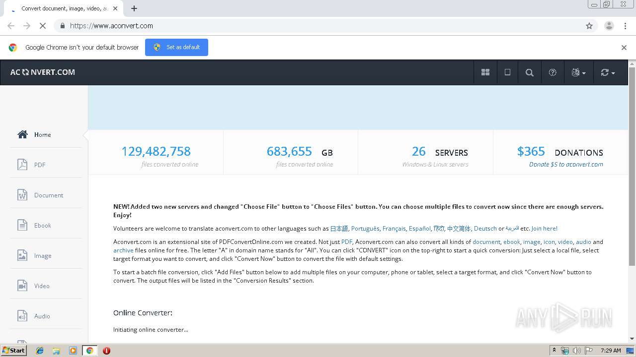The image size is (636, 357).
Task: Open the Arabic language link
Action: (512, 229)
